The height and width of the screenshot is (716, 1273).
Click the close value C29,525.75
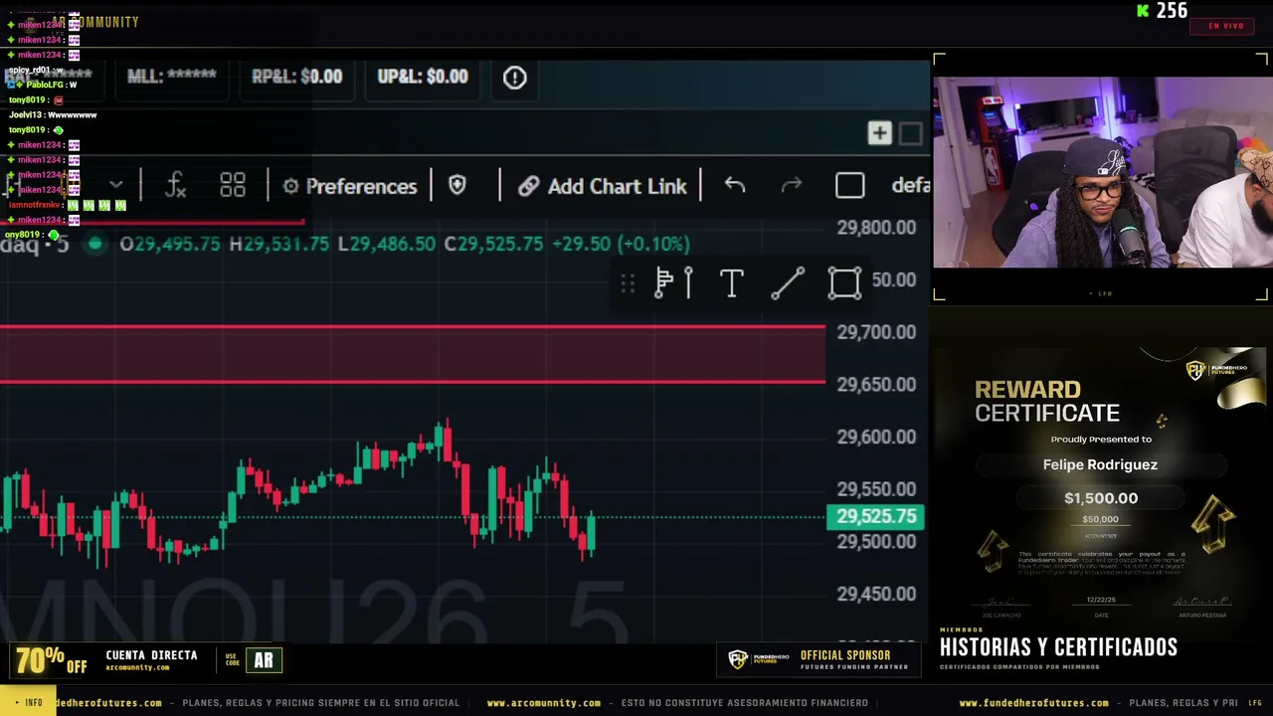[x=494, y=244]
